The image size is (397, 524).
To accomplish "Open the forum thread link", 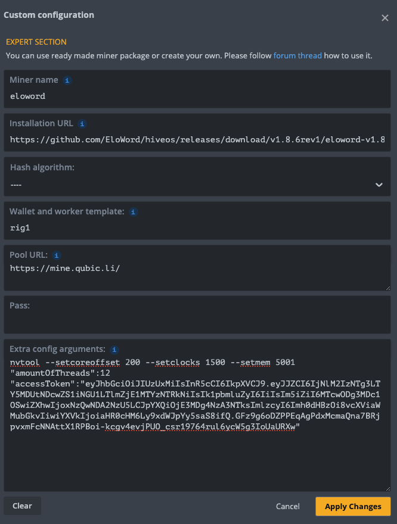I will (x=297, y=55).
